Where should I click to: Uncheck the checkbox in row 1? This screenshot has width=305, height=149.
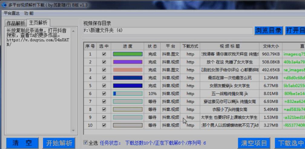click(x=104, y=54)
